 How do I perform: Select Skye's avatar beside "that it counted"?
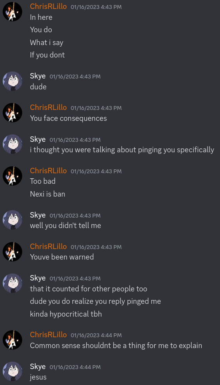(x=12, y=283)
